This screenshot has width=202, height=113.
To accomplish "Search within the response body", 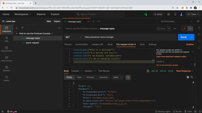I will coord(192,77).
